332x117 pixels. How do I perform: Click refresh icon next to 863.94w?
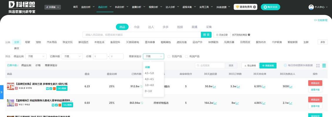(x=142, y=103)
